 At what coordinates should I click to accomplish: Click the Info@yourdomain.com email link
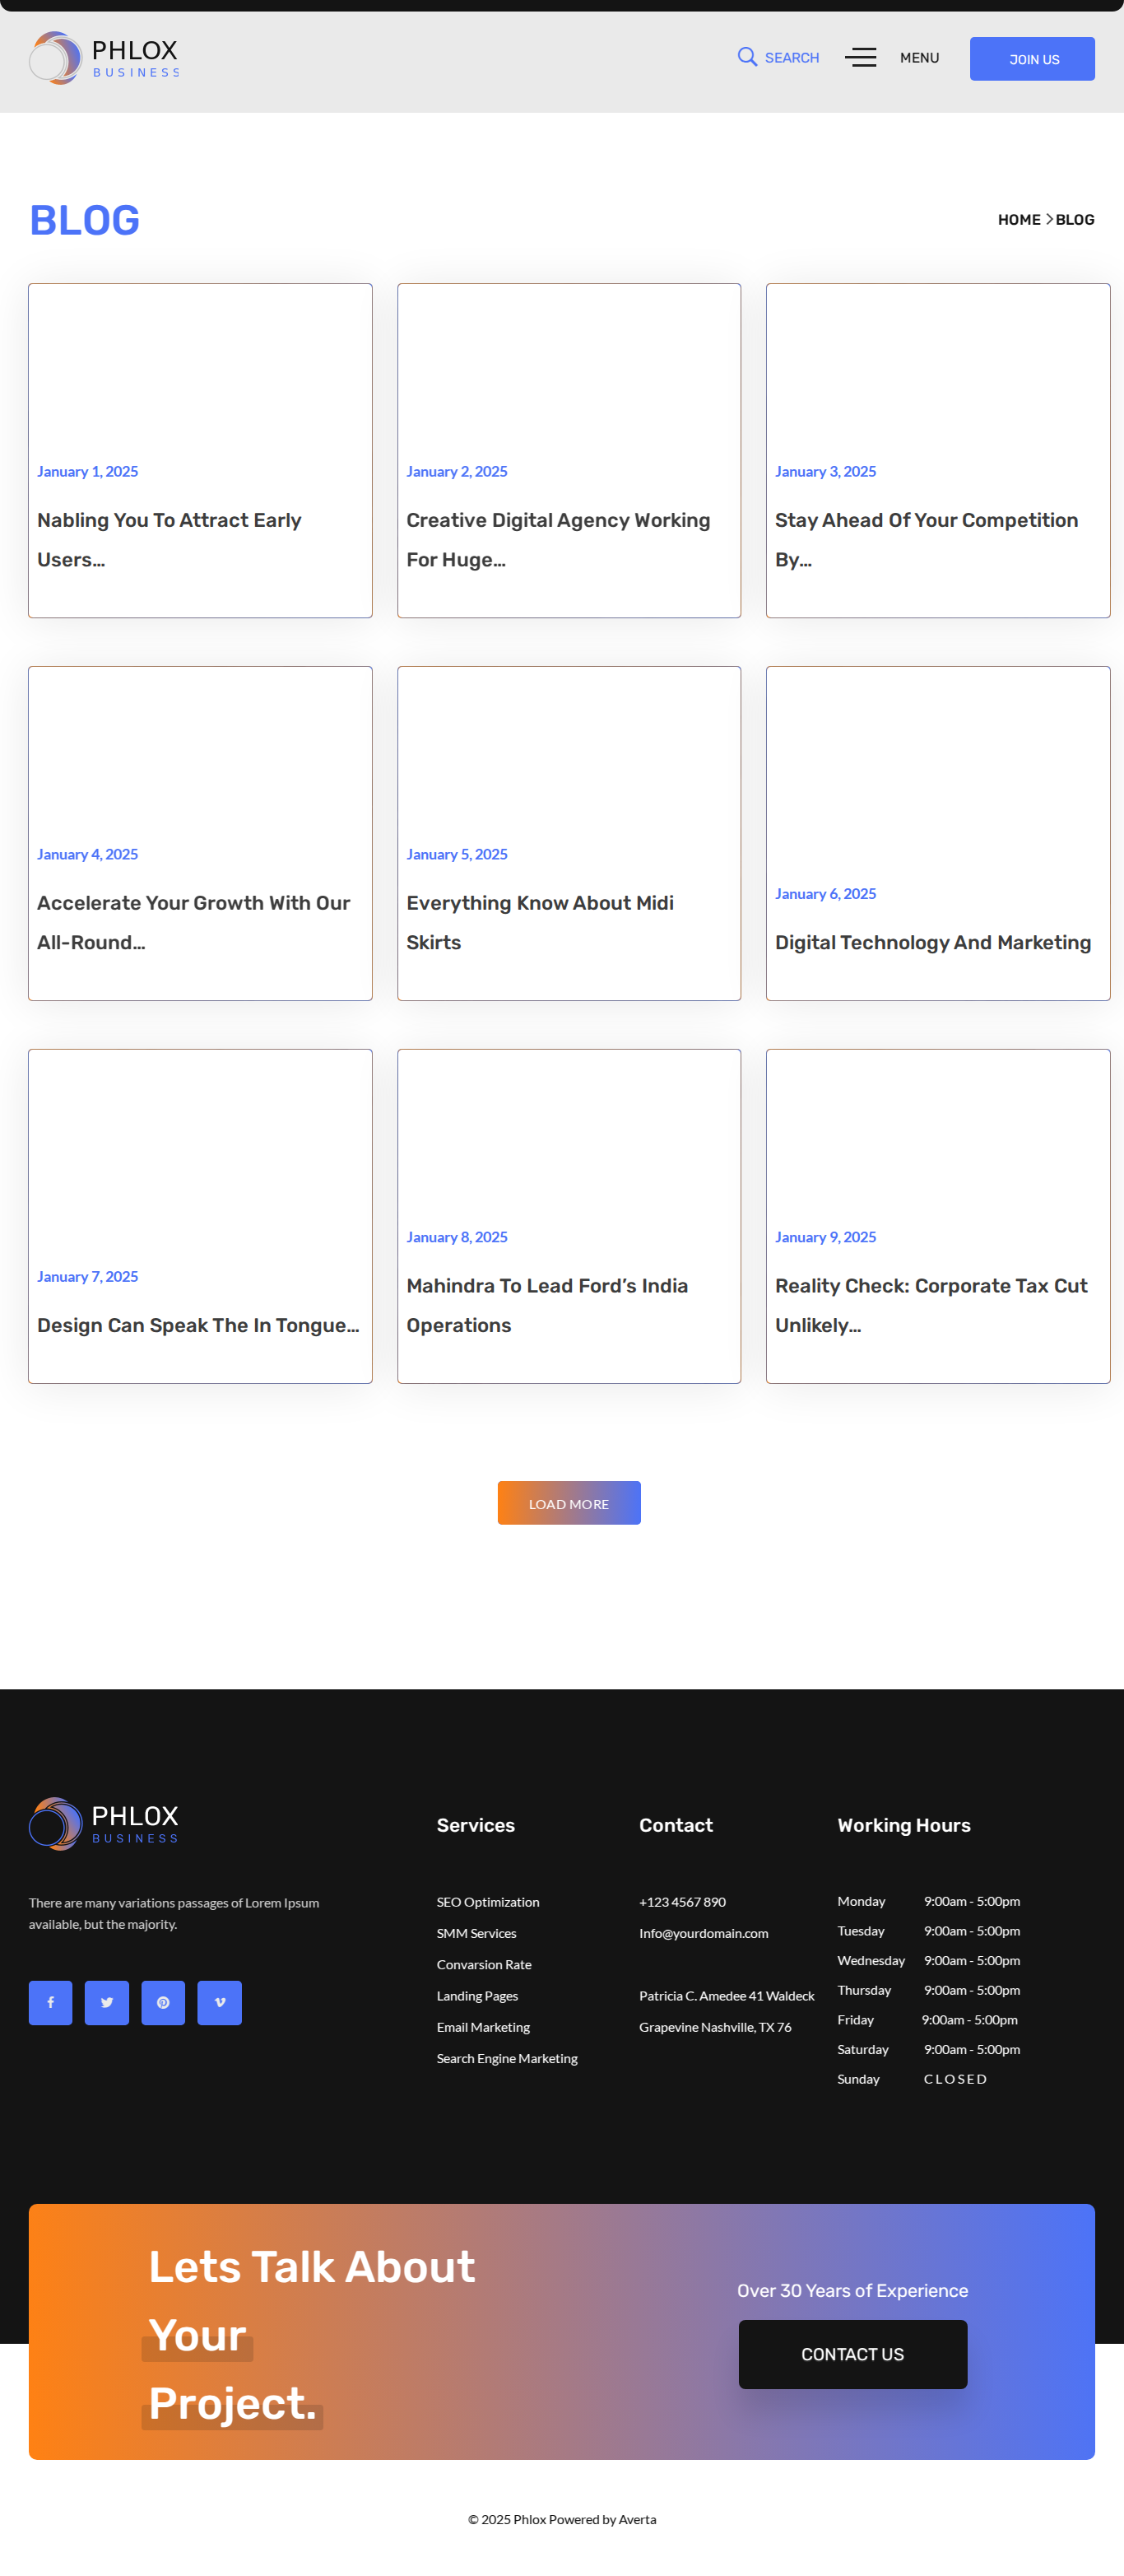704,1933
